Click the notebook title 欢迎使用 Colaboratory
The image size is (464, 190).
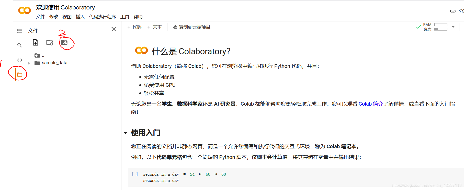[65, 7]
